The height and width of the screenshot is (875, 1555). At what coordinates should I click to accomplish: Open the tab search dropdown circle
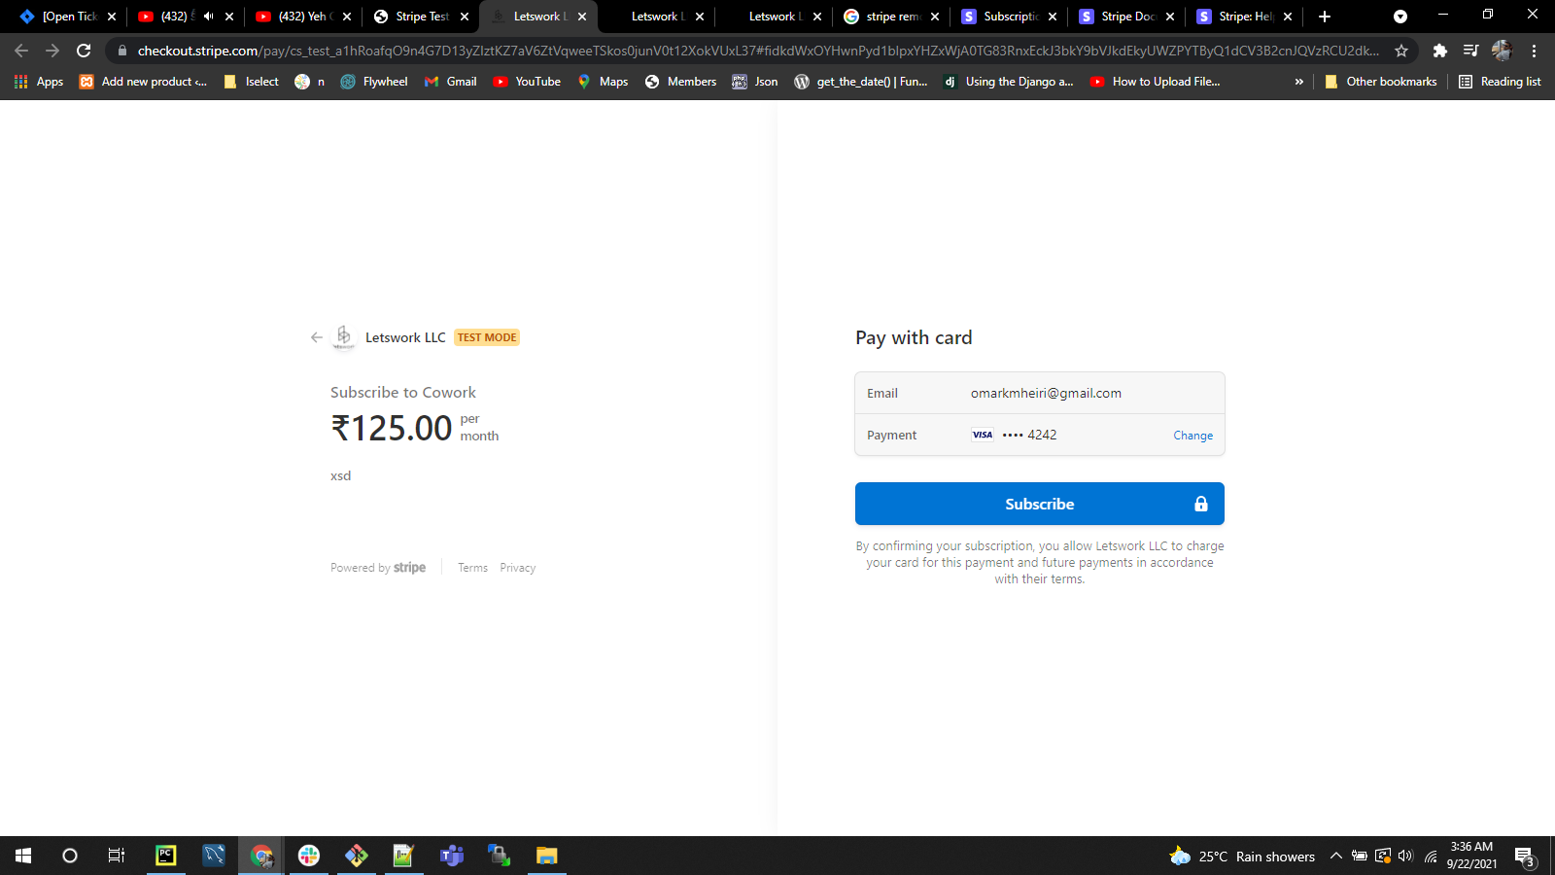pos(1400,17)
